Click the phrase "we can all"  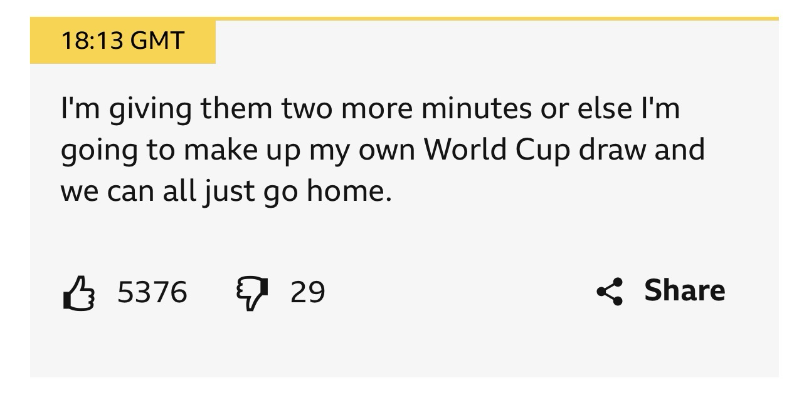127,191
